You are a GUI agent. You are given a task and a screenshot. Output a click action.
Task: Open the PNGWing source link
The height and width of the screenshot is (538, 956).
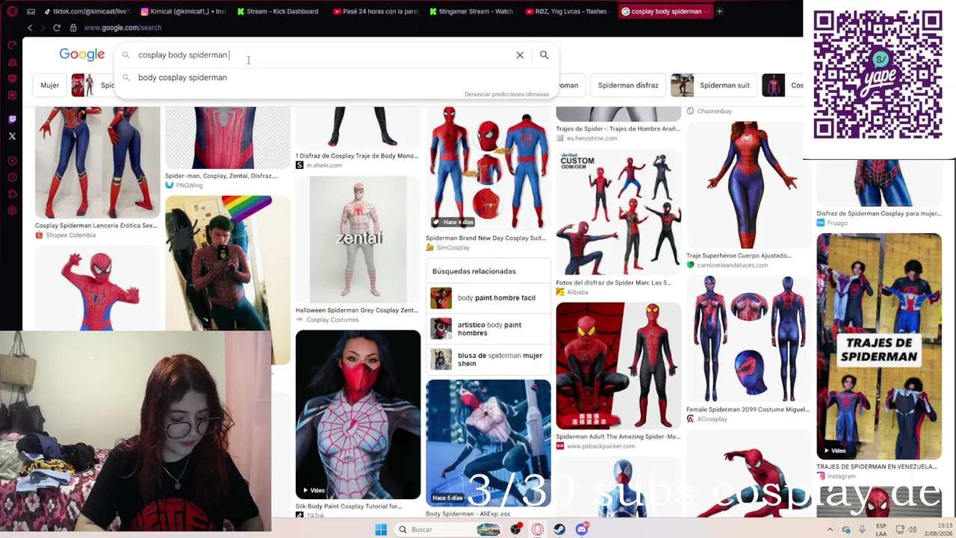click(x=184, y=185)
